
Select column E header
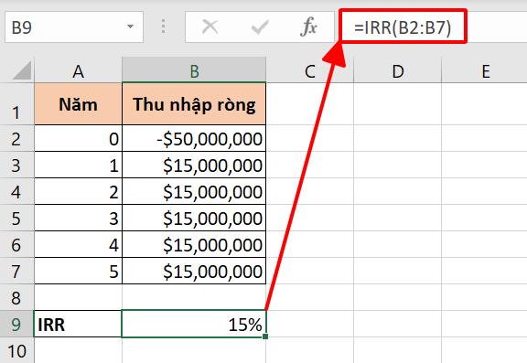(484, 70)
